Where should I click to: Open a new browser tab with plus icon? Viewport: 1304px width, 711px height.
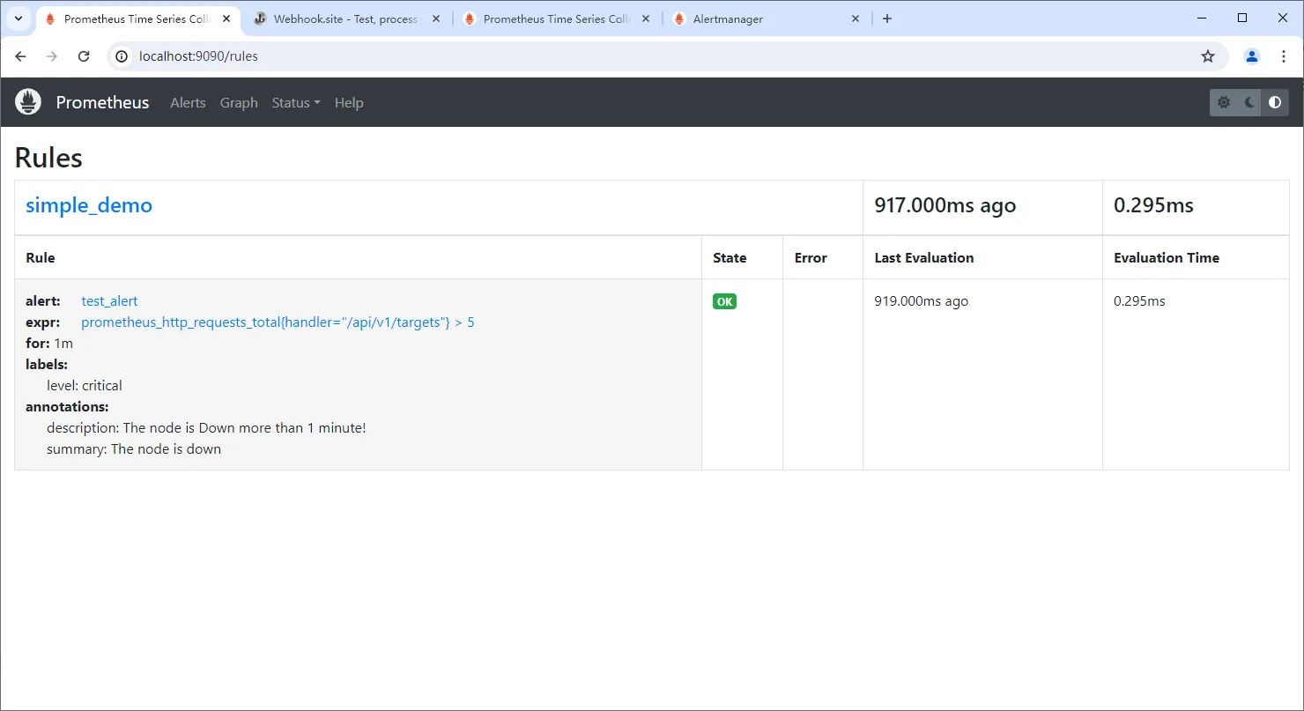[887, 19]
